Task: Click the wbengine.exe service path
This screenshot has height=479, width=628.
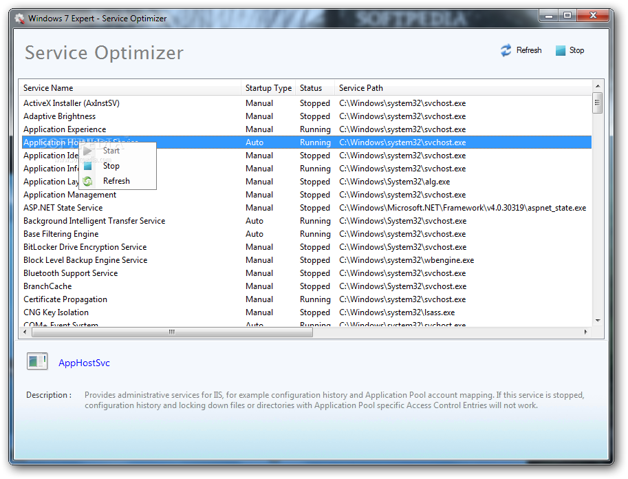Action: click(407, 260)
